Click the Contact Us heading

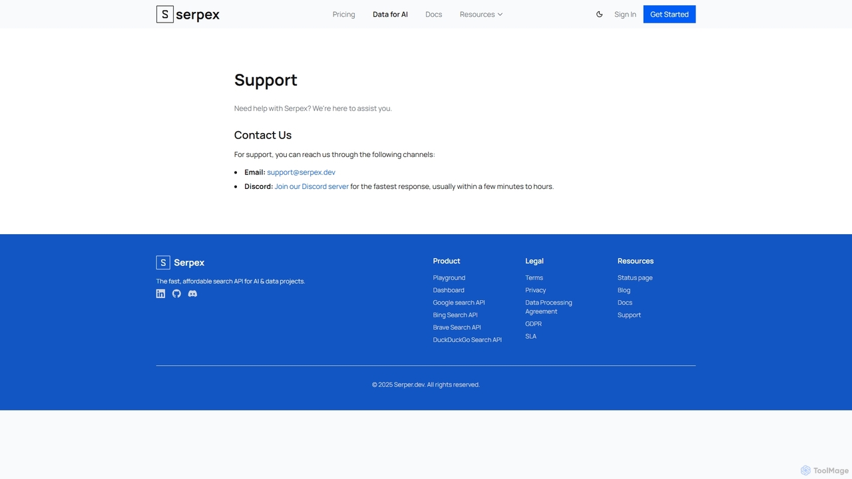point(263,135)
